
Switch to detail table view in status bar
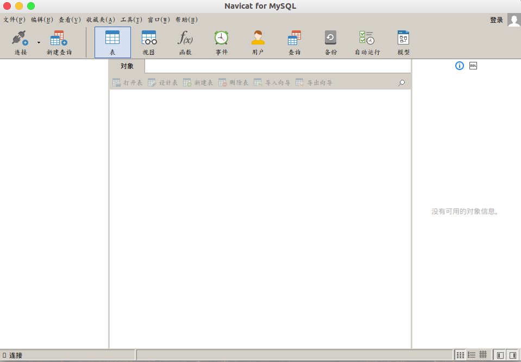pos(483,355)
